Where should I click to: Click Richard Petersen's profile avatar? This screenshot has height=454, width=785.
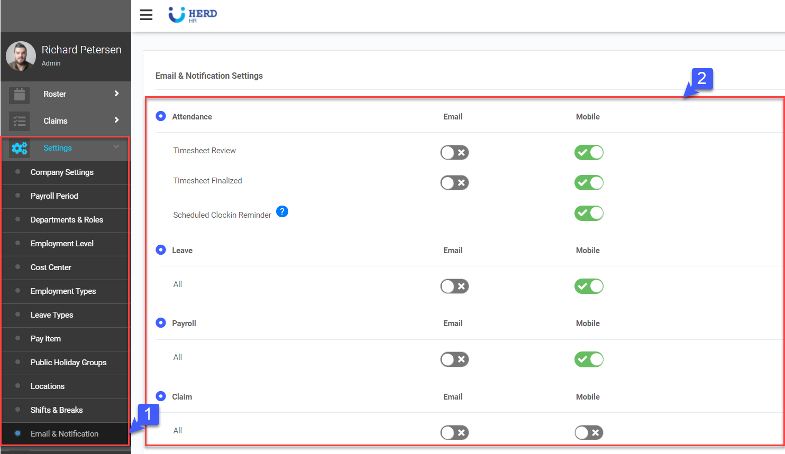[x=21, y=56]
